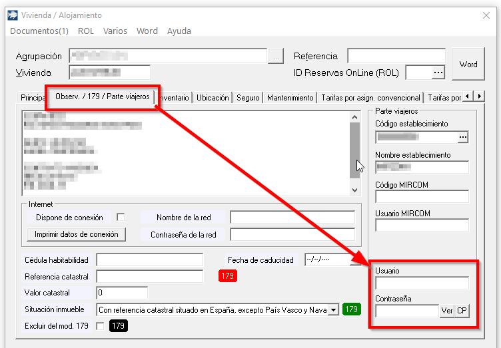Click the Nombre establecimiento field
This screenshot has height=348, width=501.
(422, 167)
